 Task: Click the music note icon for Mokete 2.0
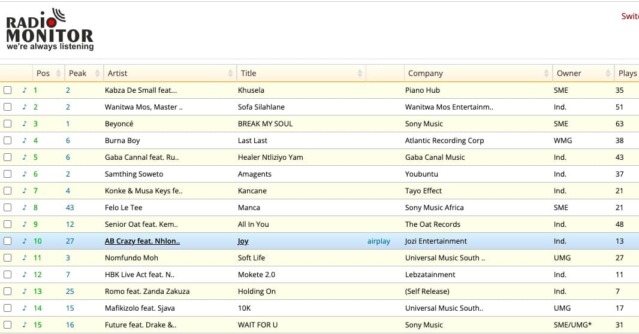pos(25,275)
